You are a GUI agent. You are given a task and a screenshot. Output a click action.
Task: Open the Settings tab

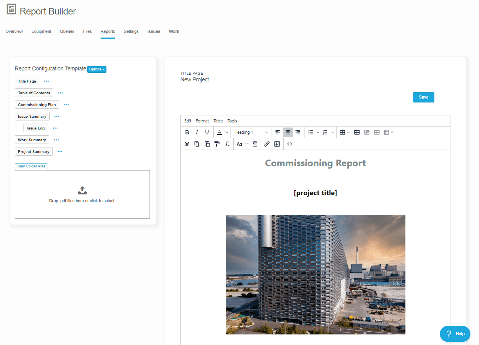[x=131, y=31]
